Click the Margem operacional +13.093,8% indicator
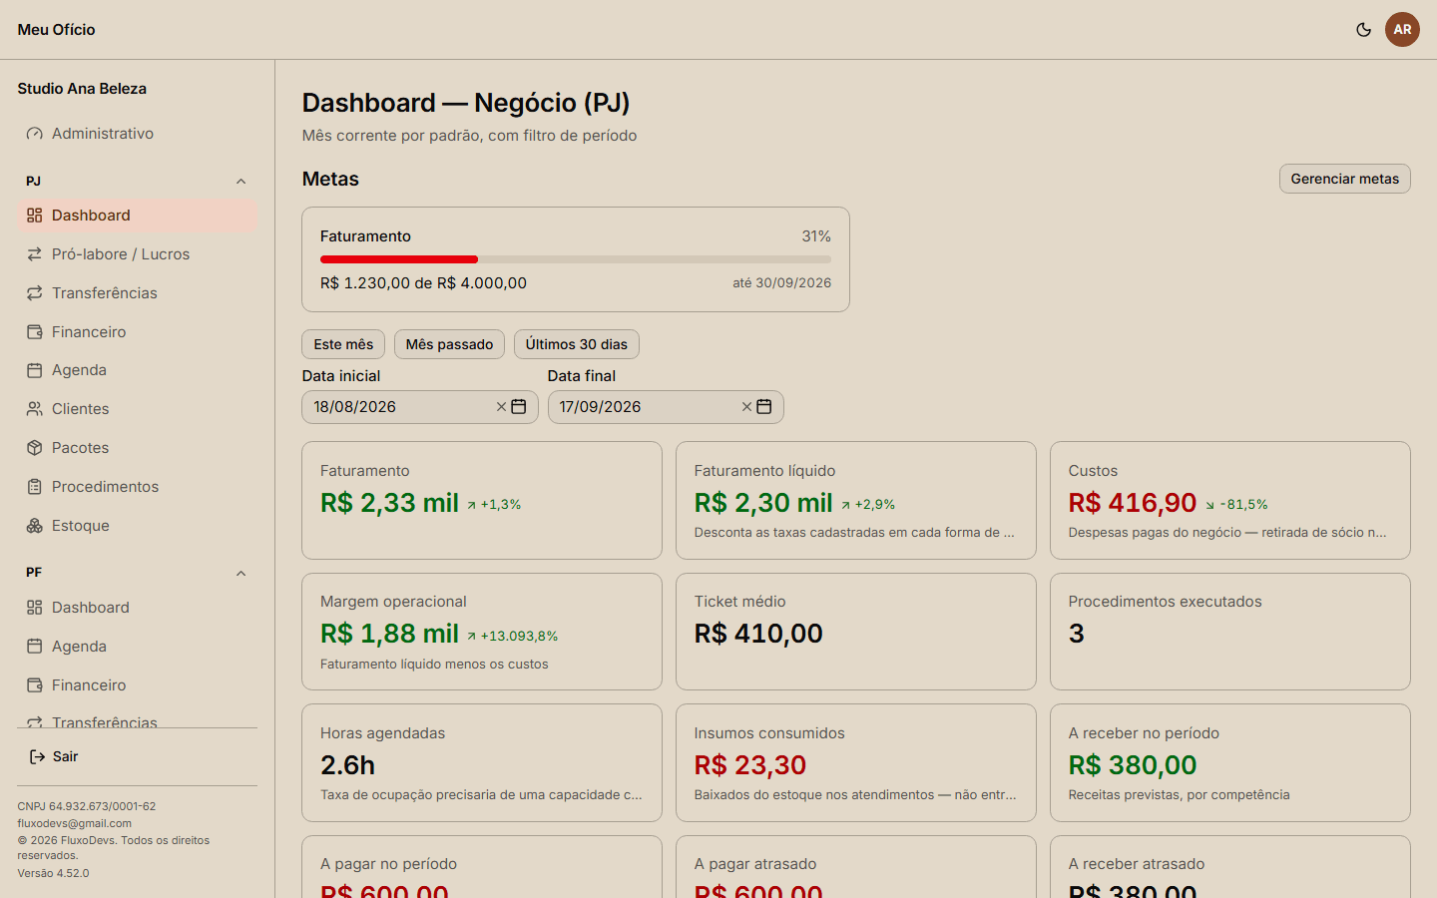The height and width of the screenshot is (898, 1437). coord(512,637)
